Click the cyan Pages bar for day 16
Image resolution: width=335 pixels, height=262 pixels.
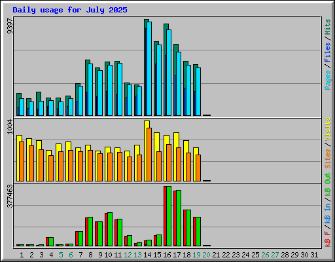coord(169,73)
